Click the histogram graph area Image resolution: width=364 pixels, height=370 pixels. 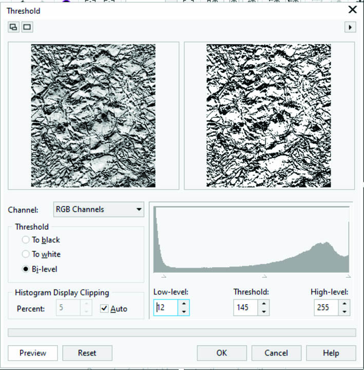[252, 239]
